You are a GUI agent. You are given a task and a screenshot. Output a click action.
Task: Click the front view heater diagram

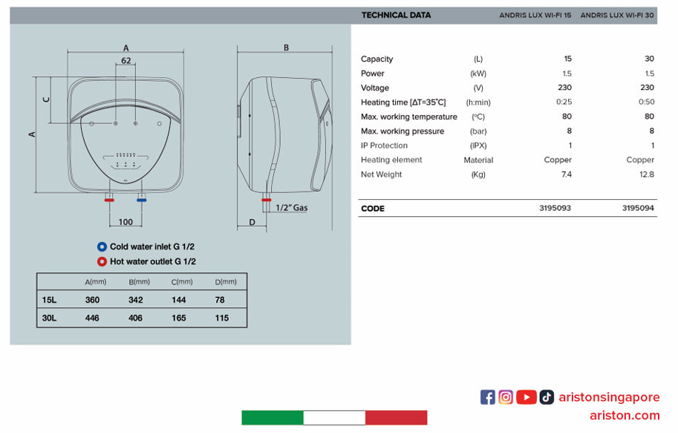coord(126,135)
